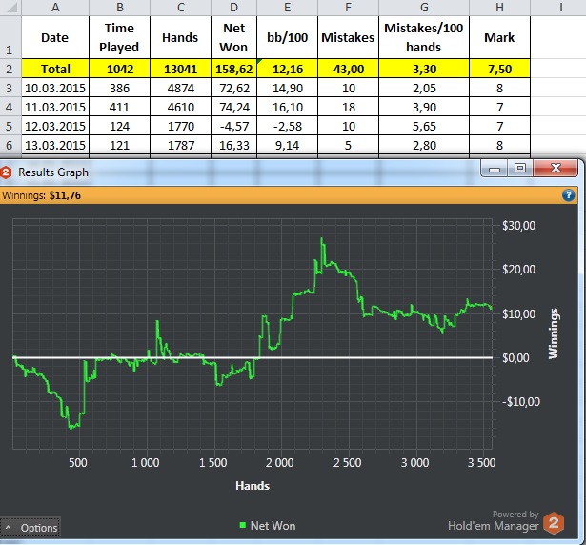Click the Hands column header cell
This screenshot has height=545, width=586.
click(180, 37)
